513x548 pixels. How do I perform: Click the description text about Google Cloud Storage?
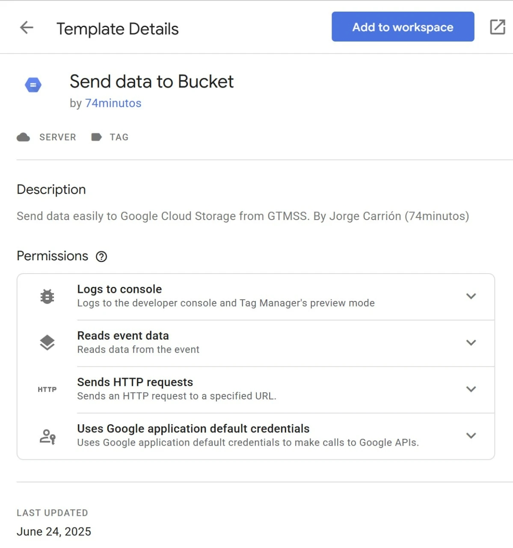[x=243, y=216]
